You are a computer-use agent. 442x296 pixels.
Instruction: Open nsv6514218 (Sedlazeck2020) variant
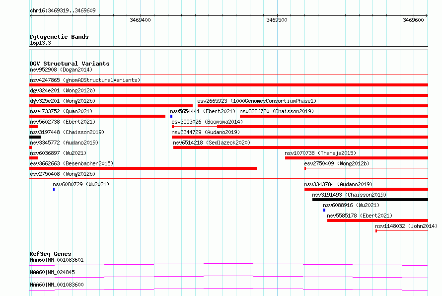[212, 143]
